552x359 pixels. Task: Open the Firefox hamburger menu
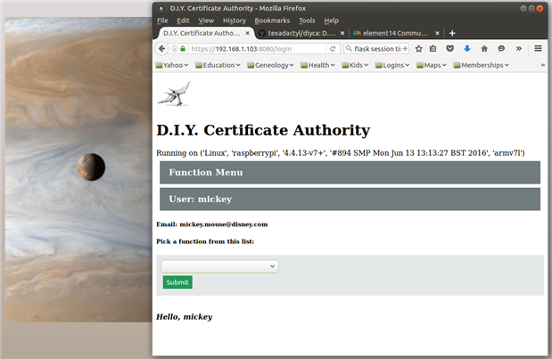pyautogui.click(x=538, y=48)
